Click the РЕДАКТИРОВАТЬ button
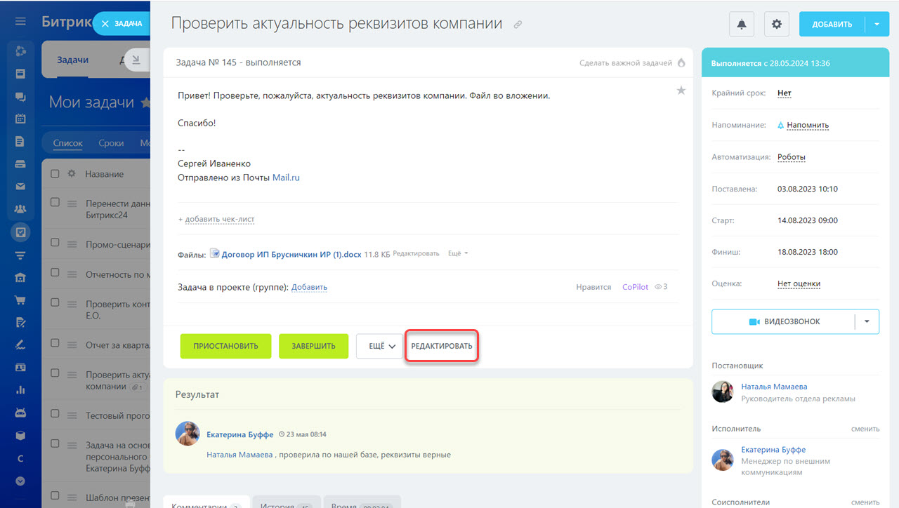The image size is (899, 508). (442, 346)
